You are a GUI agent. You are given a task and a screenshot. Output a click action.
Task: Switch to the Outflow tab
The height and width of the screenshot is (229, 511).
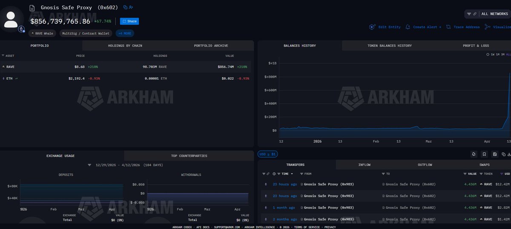pos(425,165)
